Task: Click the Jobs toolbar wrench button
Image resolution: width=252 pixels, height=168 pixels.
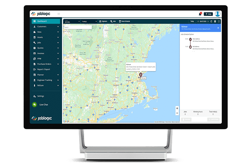Action: 113,21
